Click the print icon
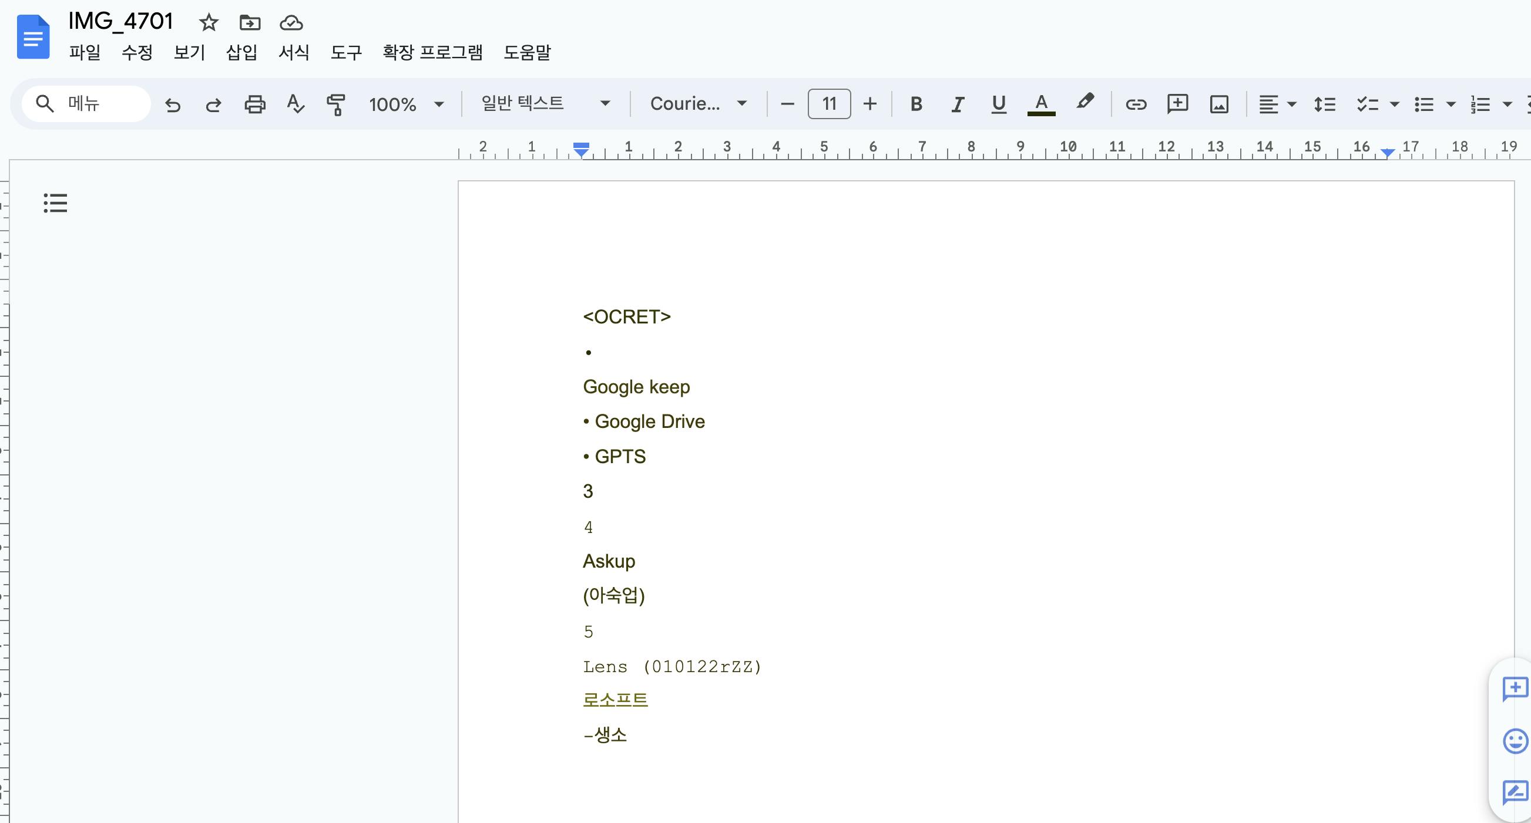This screenshot has width=1531, height=823. pyautogui.click(x=255, y=104)
